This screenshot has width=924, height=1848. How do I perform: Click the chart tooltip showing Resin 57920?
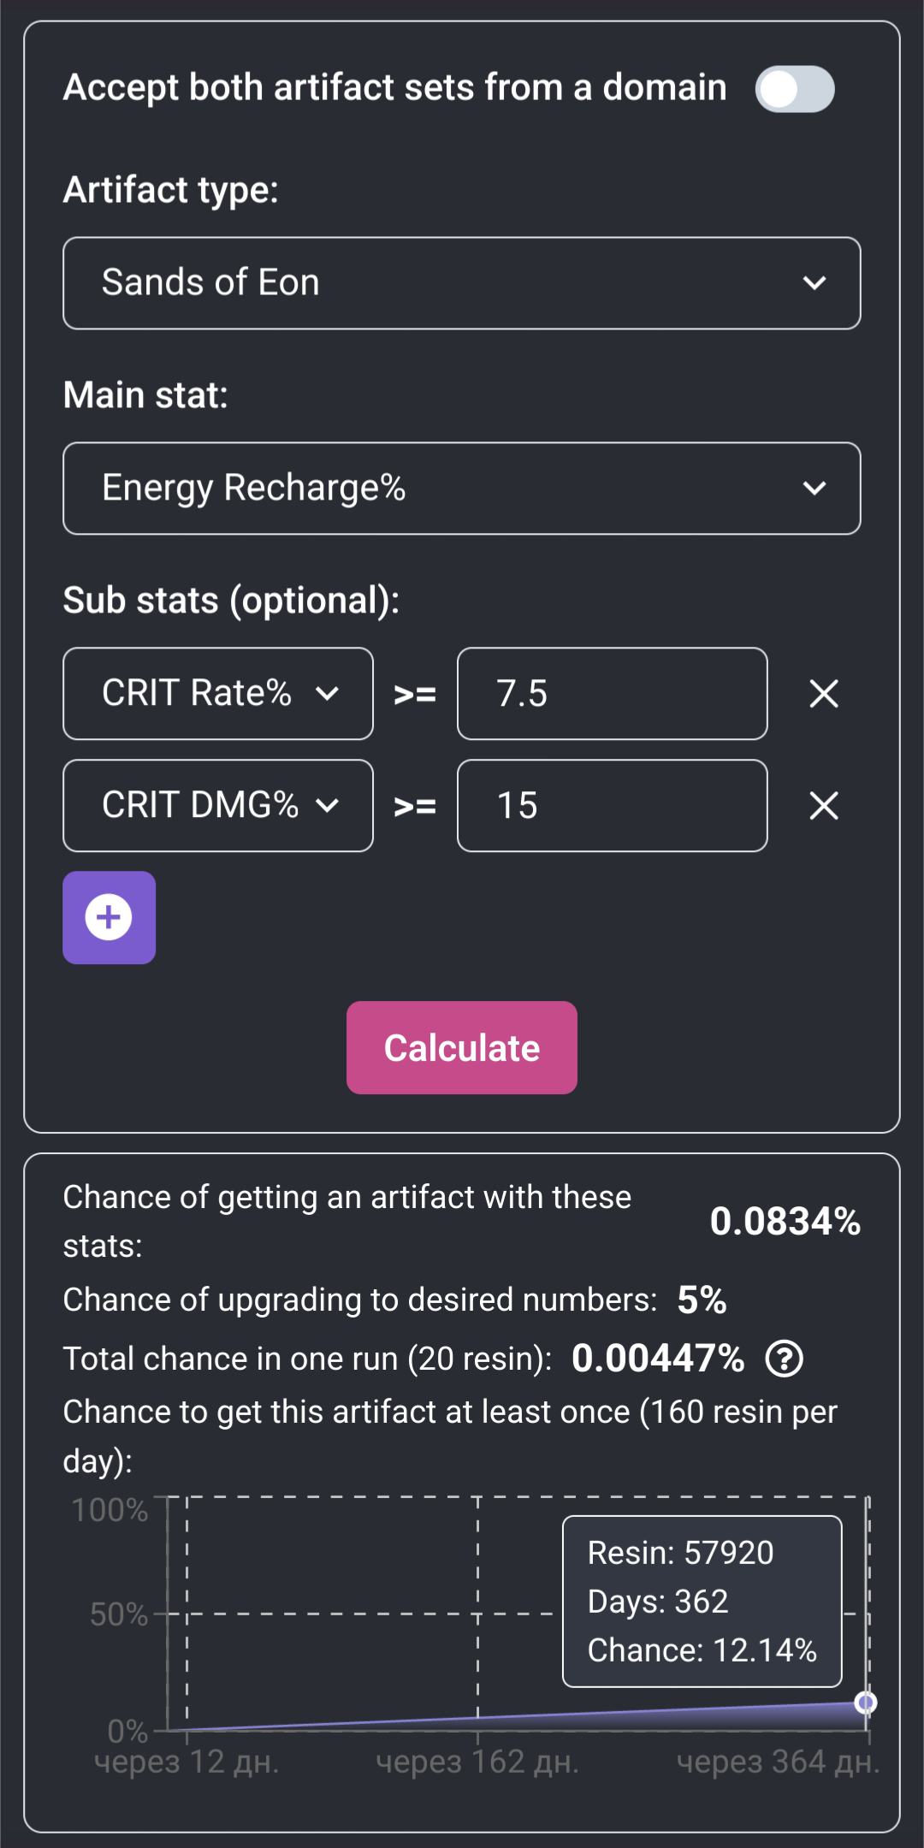[x=702, y=1602]
